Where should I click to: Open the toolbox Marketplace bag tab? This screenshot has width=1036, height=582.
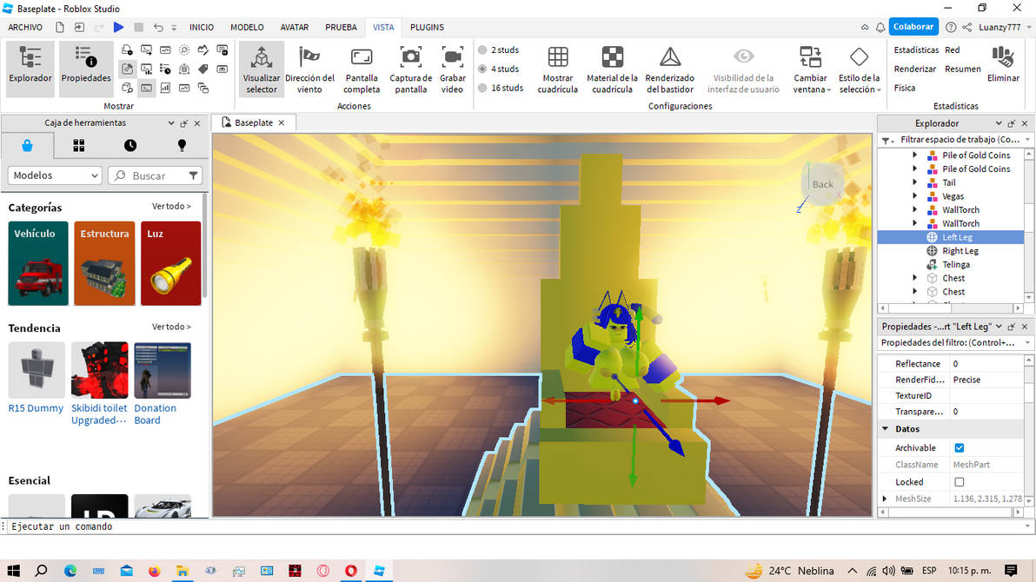[x=28, y=145]
